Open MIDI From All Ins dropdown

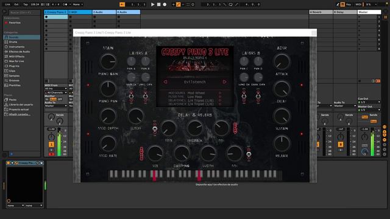pyautogui.click(x=55, y=89)
